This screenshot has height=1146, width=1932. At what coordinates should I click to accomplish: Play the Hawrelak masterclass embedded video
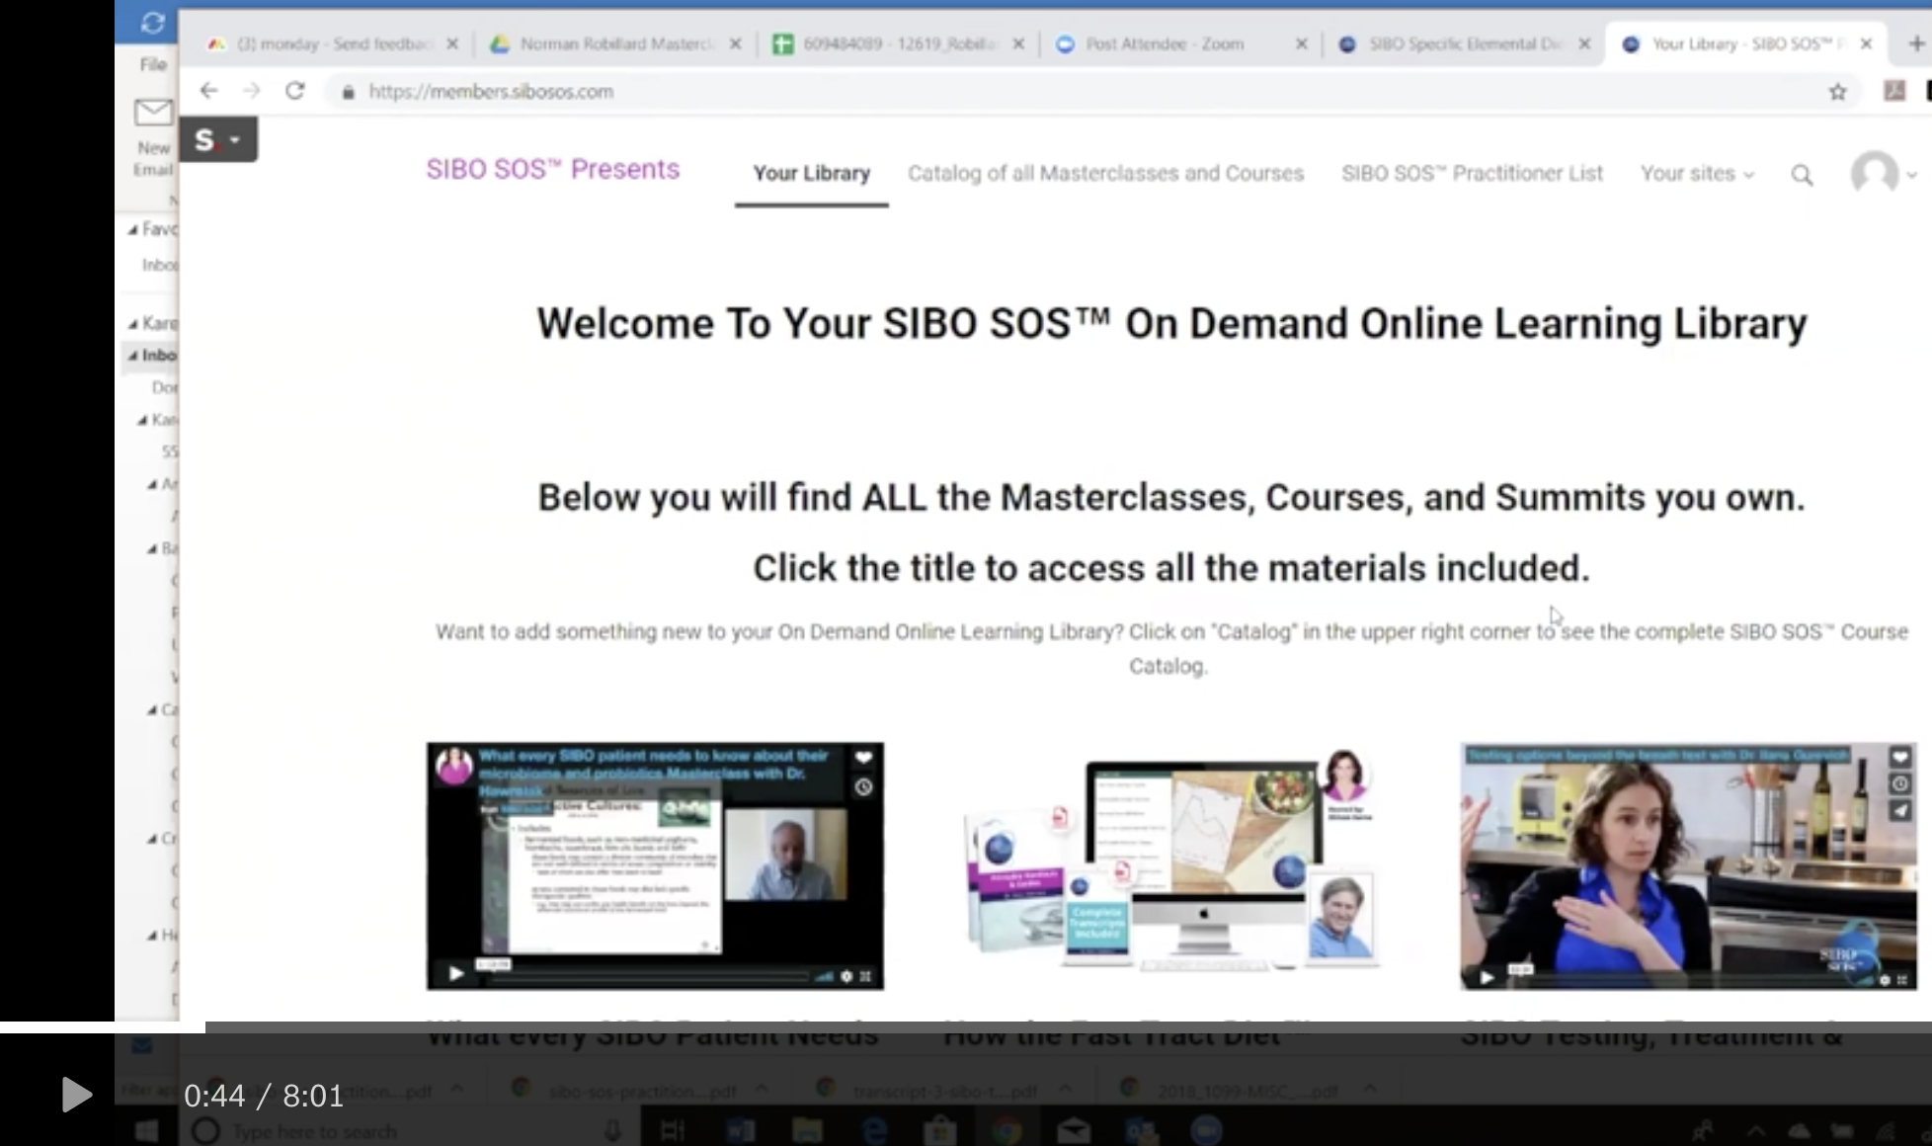coord(456,974)
